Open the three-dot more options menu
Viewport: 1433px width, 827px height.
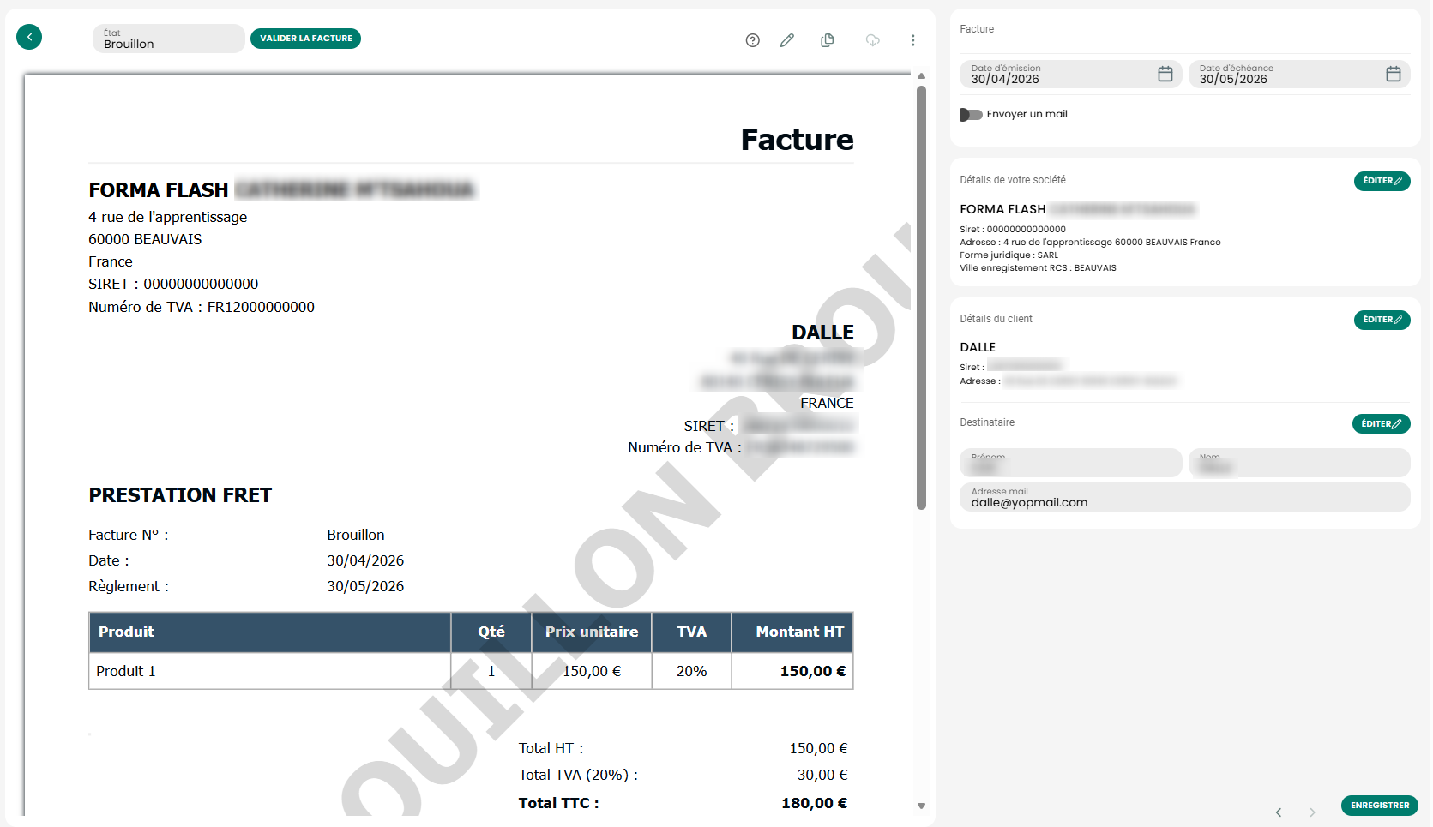[x=913, y=40]
